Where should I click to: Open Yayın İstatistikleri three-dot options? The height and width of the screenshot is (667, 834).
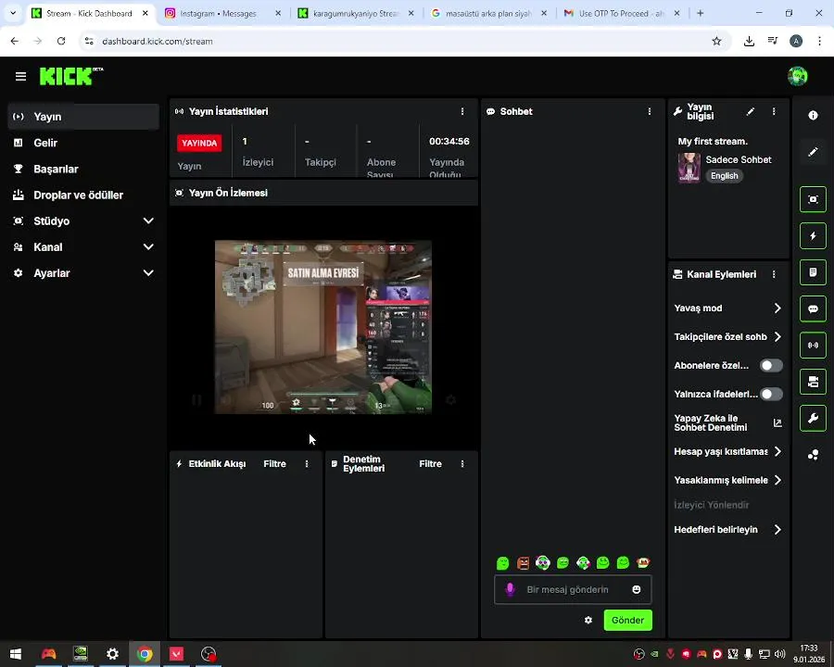(462, 111)
